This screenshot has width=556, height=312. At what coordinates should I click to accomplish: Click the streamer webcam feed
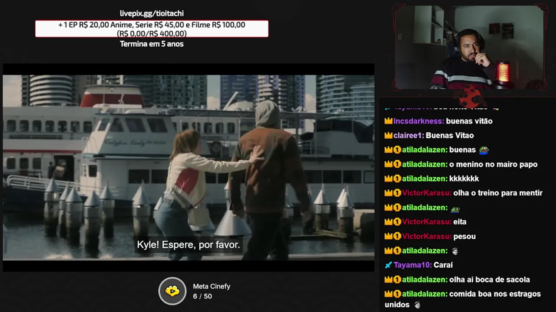coord(470,48)
